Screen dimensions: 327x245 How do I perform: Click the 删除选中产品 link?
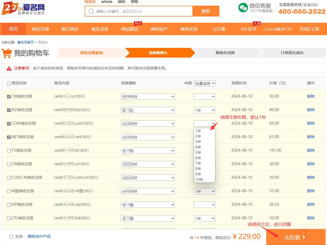point(39,236)
